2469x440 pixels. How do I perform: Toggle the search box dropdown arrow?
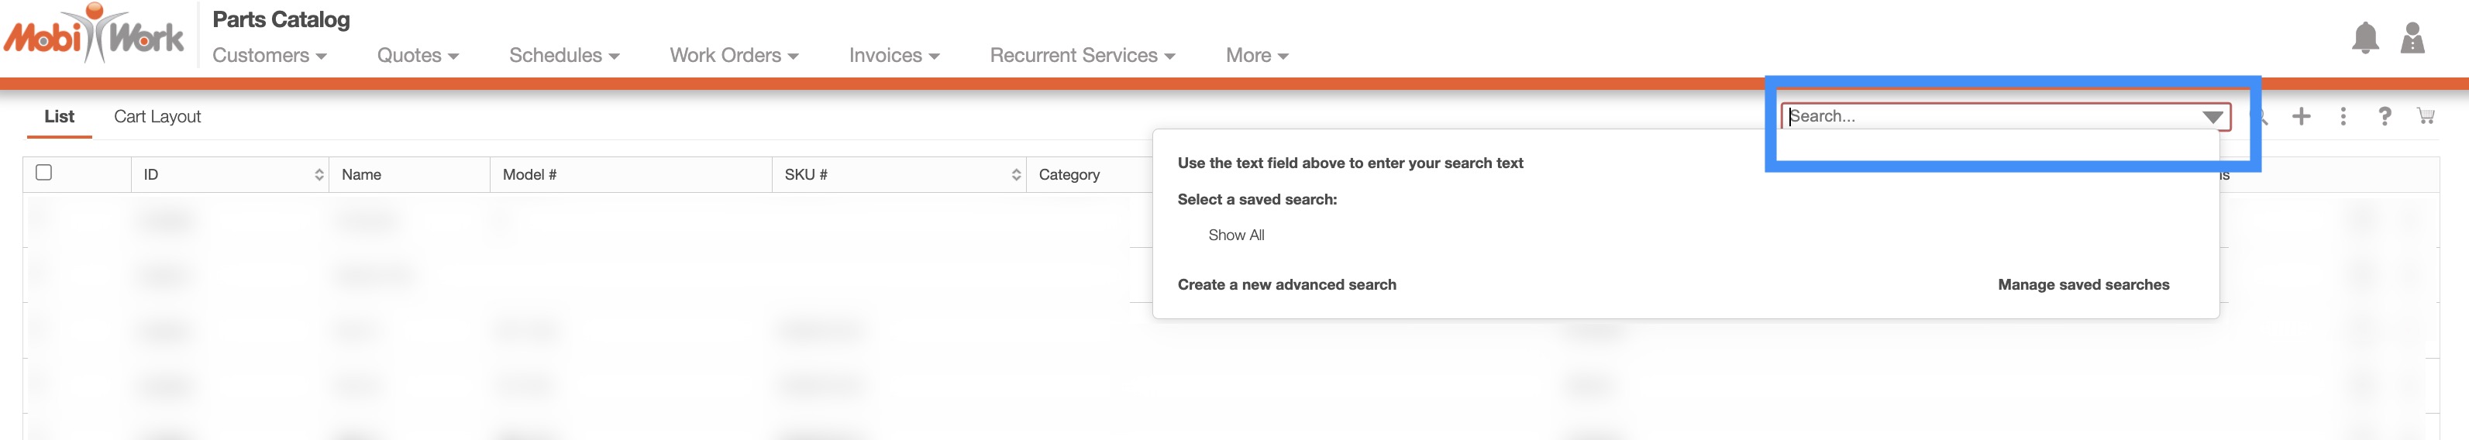2211,117
